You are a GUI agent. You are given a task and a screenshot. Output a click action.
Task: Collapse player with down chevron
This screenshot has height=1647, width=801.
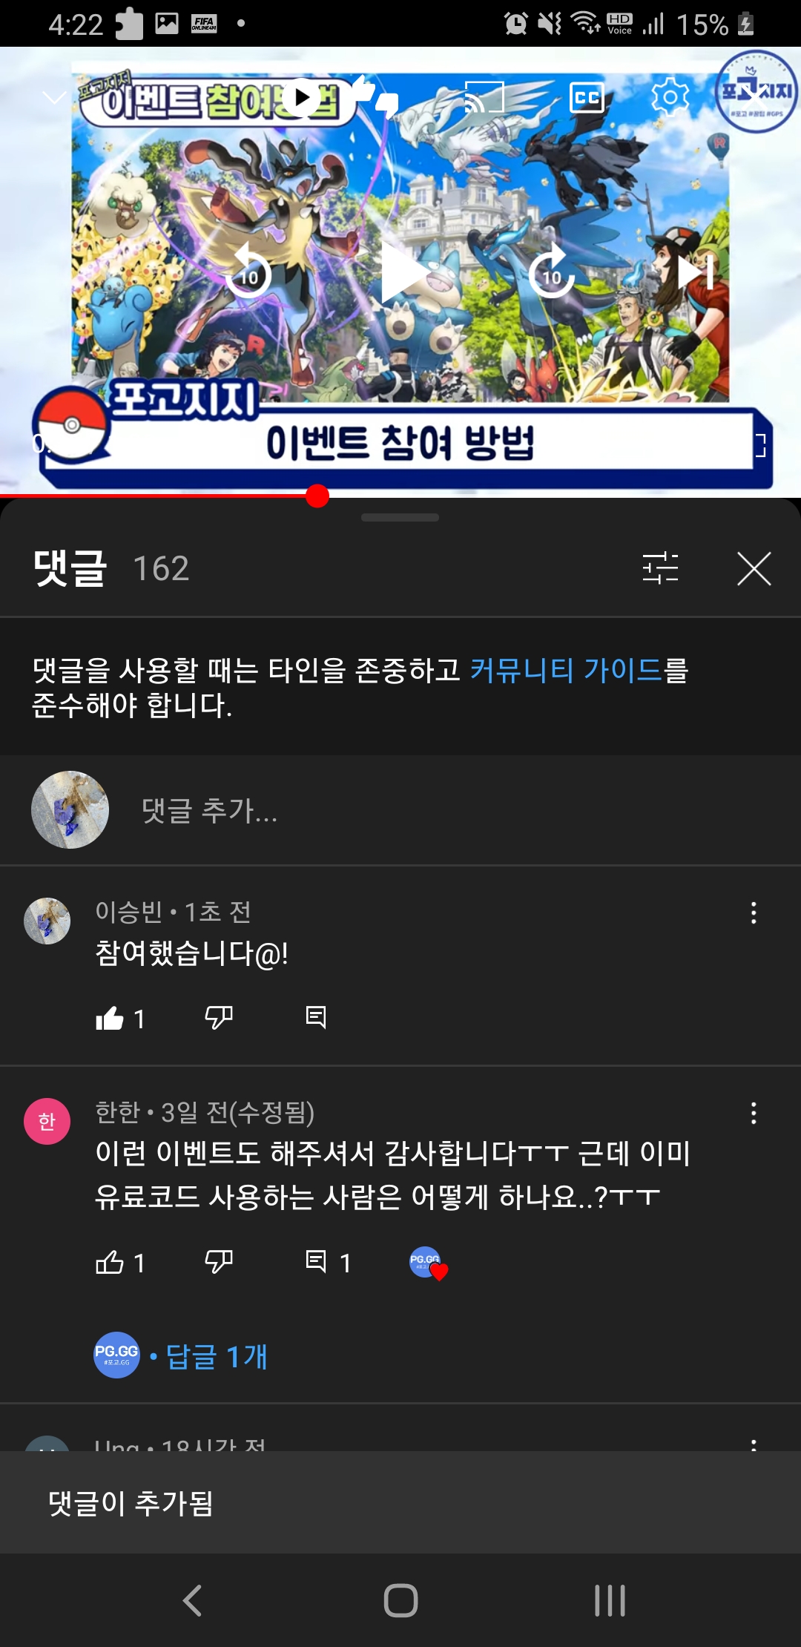54,97
